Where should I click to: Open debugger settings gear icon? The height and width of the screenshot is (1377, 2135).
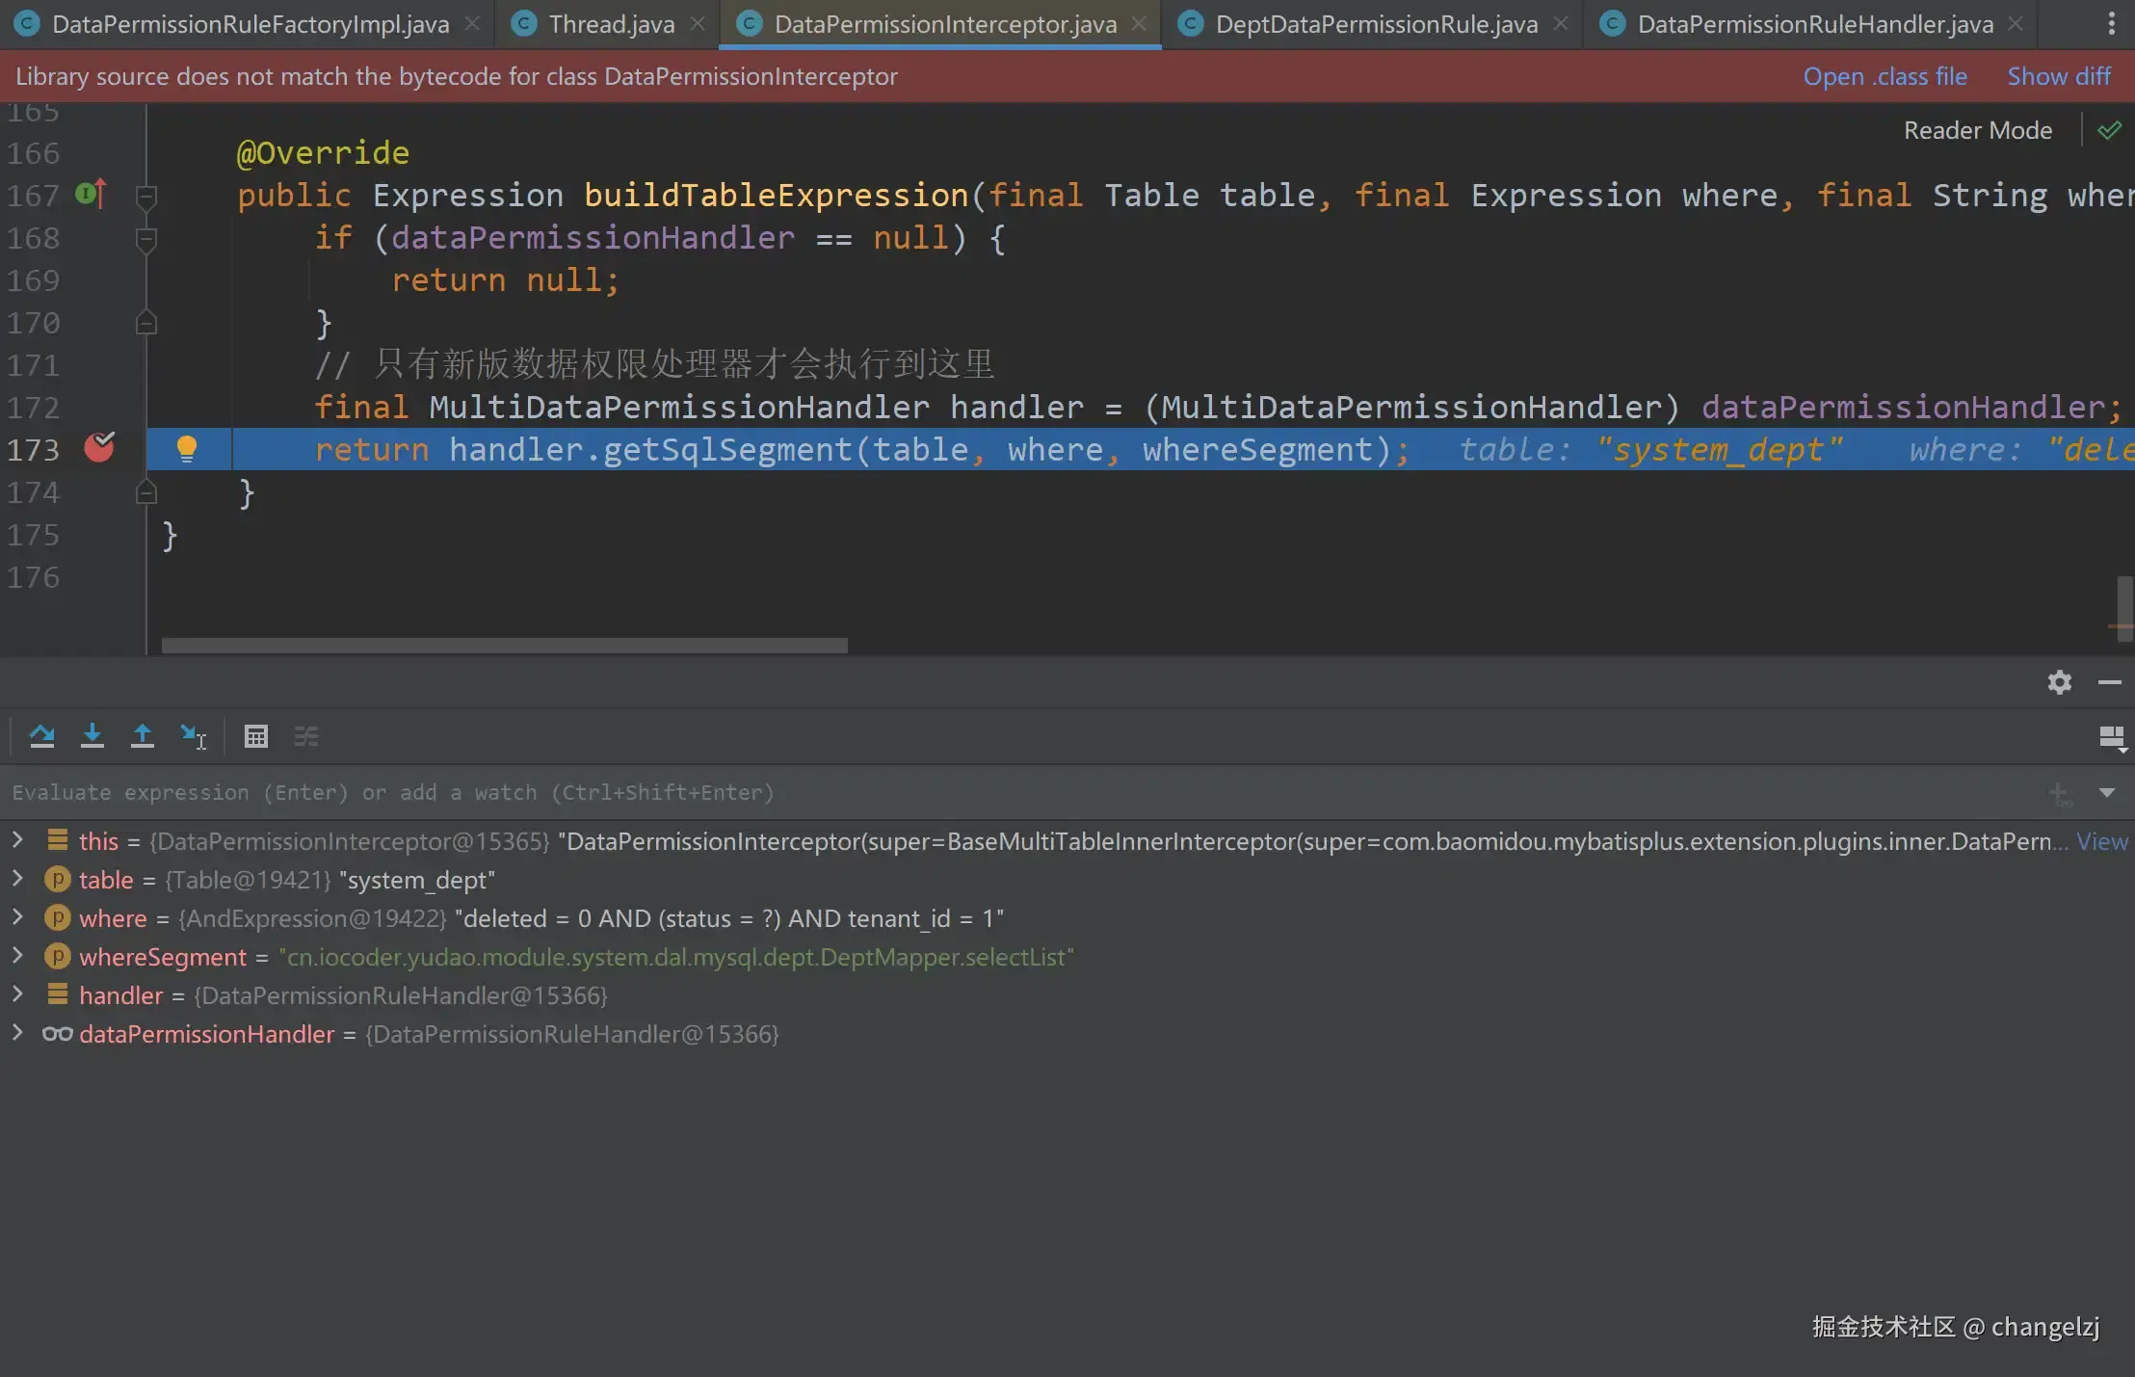[2059, 682]
